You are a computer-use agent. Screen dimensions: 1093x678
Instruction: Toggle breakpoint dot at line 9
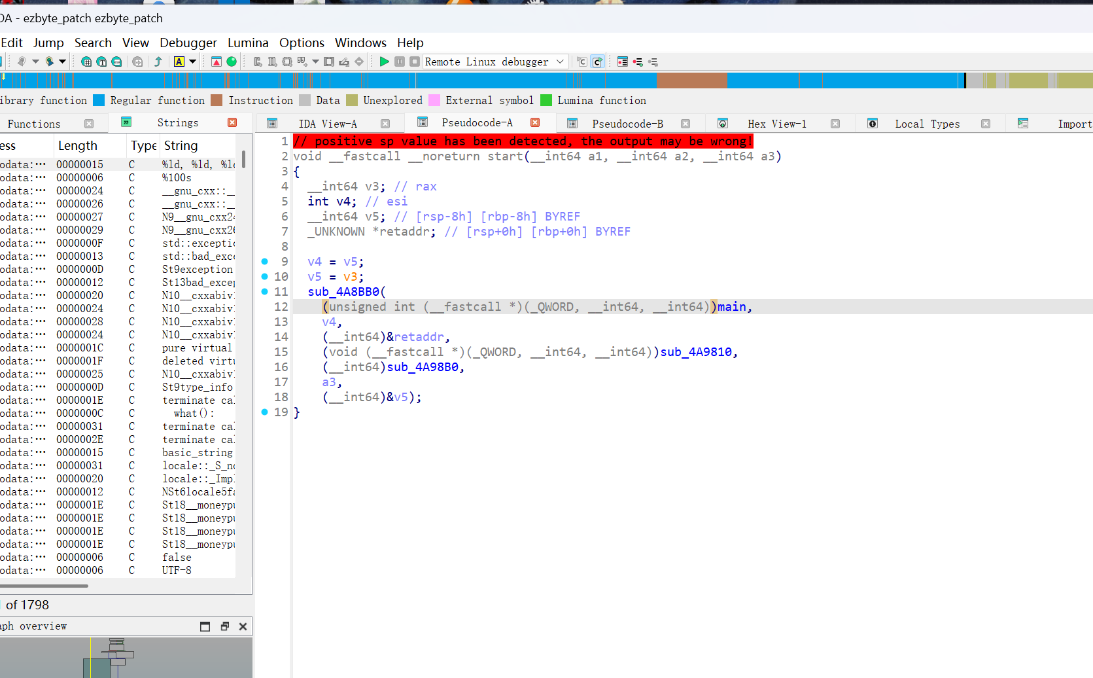pyautogui.click(x=264, y=261)
